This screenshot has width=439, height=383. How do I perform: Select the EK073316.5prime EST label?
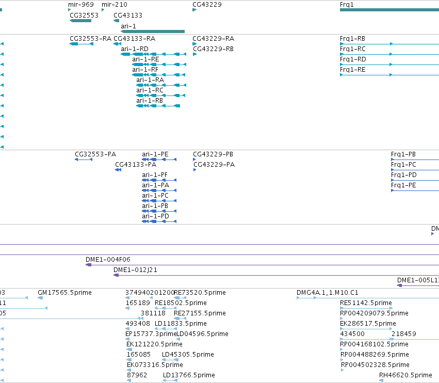click(155, 365)
